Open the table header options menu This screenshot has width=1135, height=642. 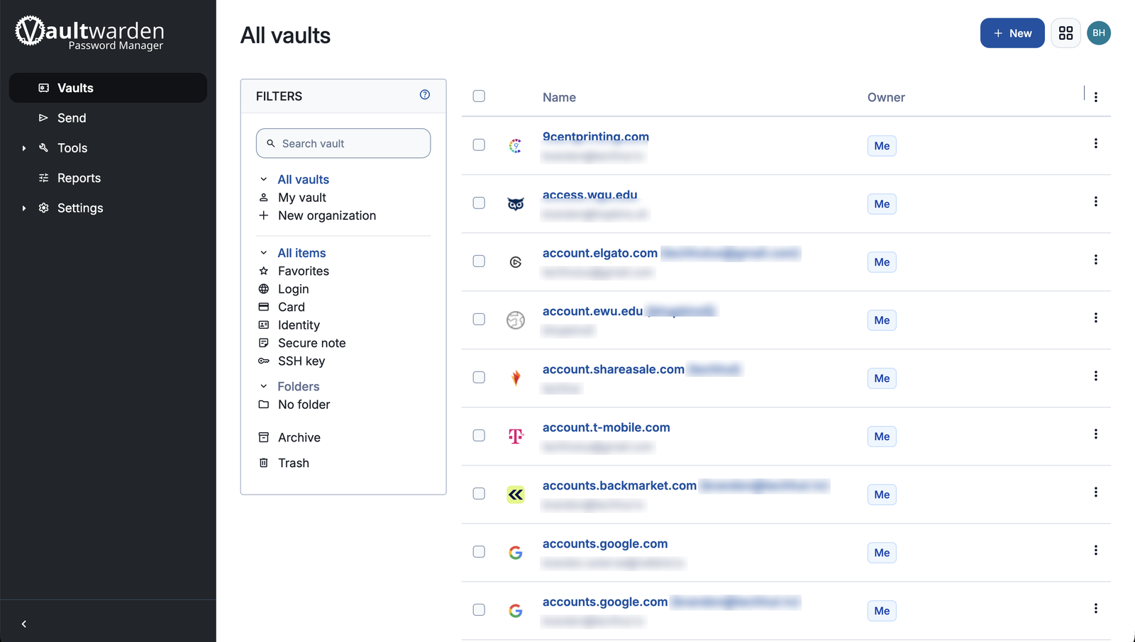coord(1096,97)
